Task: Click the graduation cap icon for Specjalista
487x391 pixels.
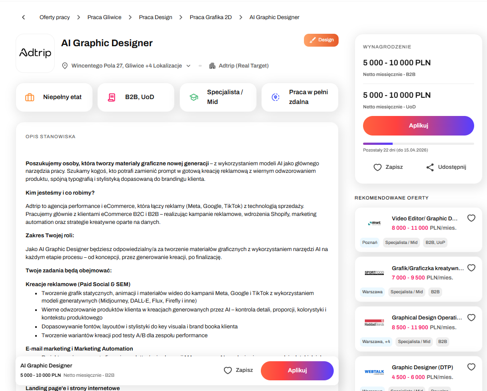Action: 194,97
